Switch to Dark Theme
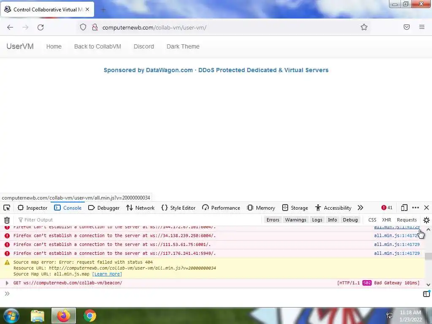 (x=183, y=46)
